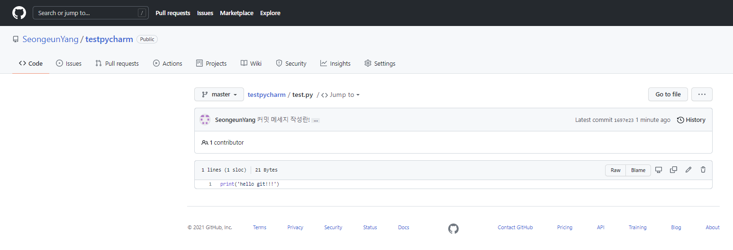Open Marketplace in top navigation
Viewport: 733px width, 250px height.
click(236, 13)
